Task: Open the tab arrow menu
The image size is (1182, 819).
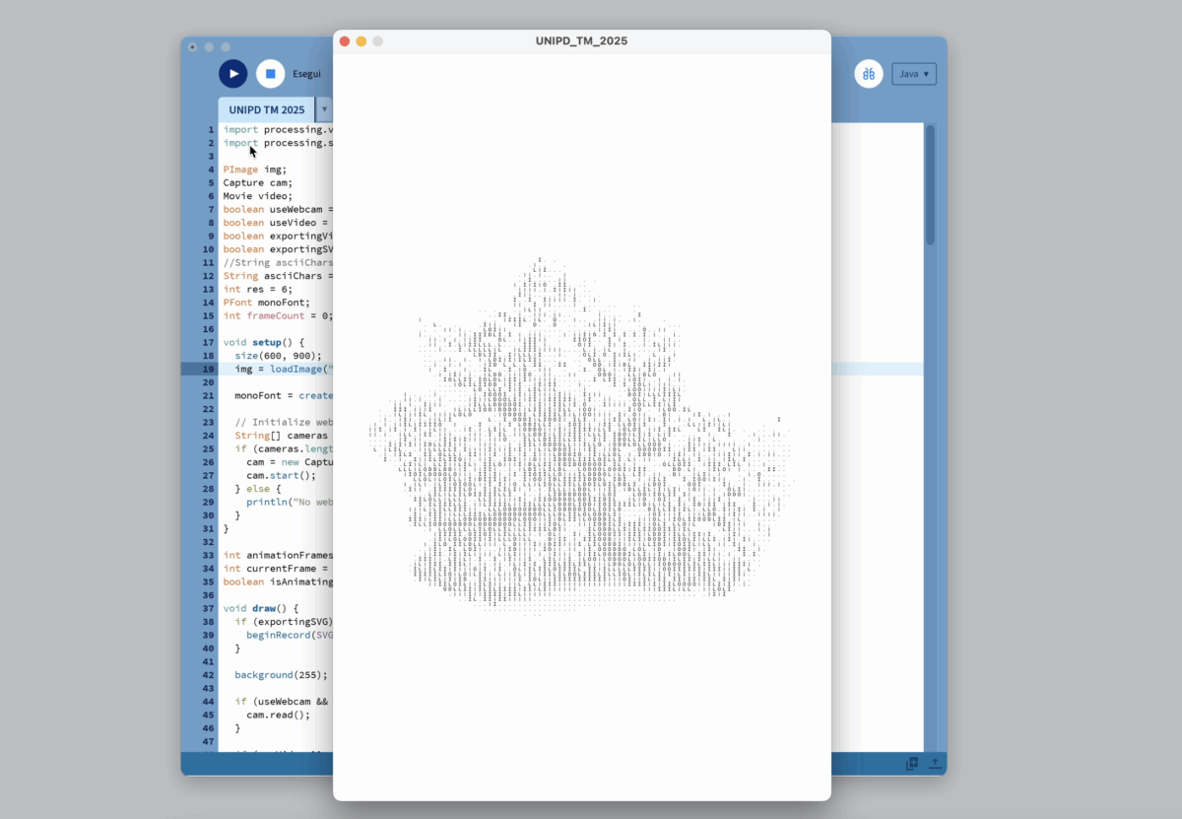Action: click(325, 109)
